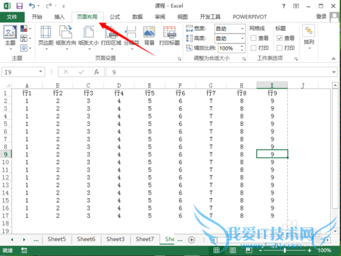
Task: Open Paper Size (纸张大小) menu
Action: pos(89,37)
